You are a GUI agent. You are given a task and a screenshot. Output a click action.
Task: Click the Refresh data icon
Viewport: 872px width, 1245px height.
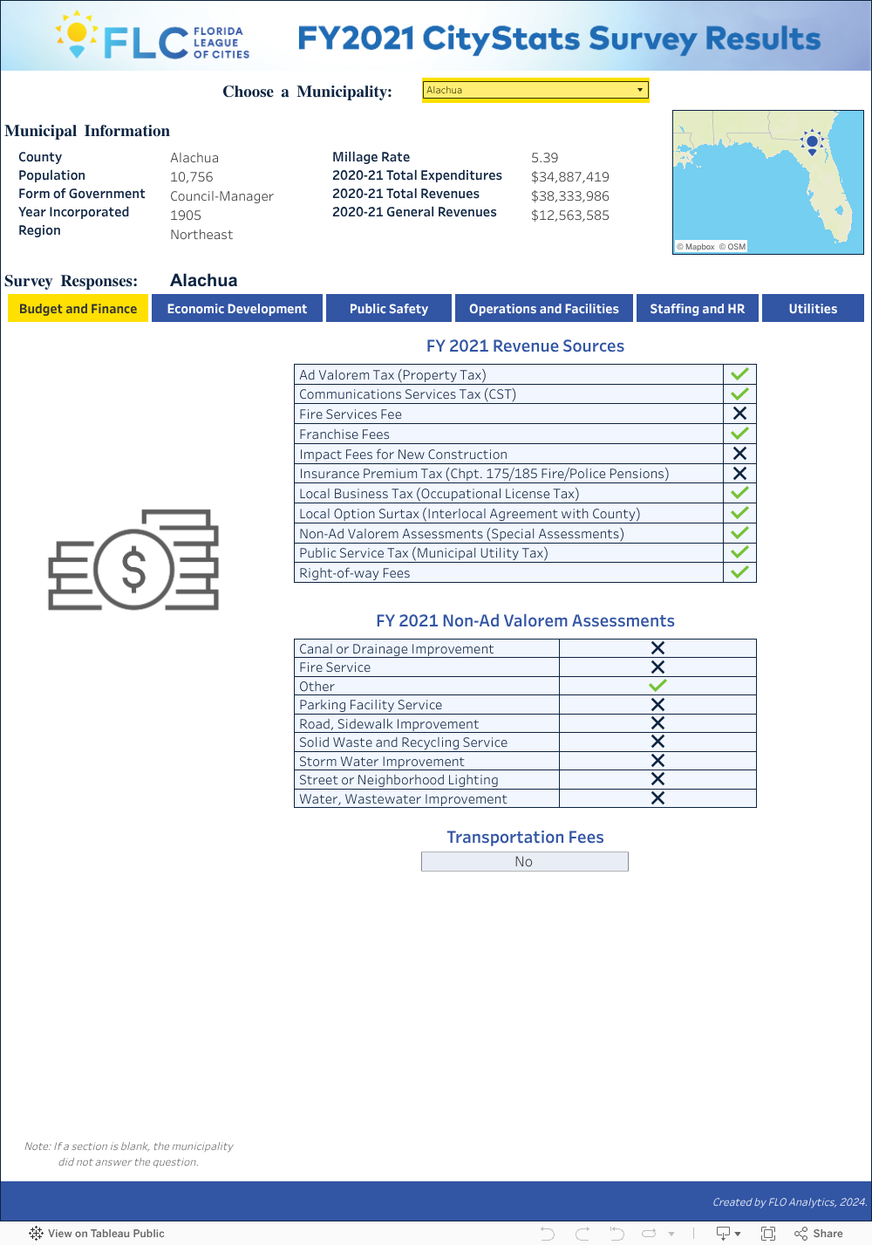click(x=649, y=1233)
